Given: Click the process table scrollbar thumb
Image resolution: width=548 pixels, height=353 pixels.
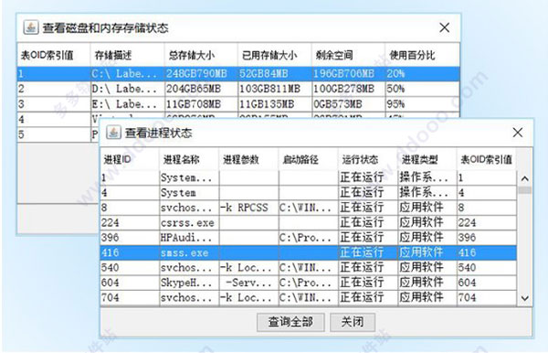Looking at the screenshot, I should click(524, 190).
